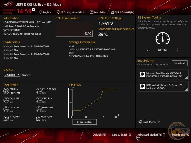Click the 1.361 V core voltage value
The width and height of the screenshot is (191, 143).
pyautogui.click(x=106, y=24)
